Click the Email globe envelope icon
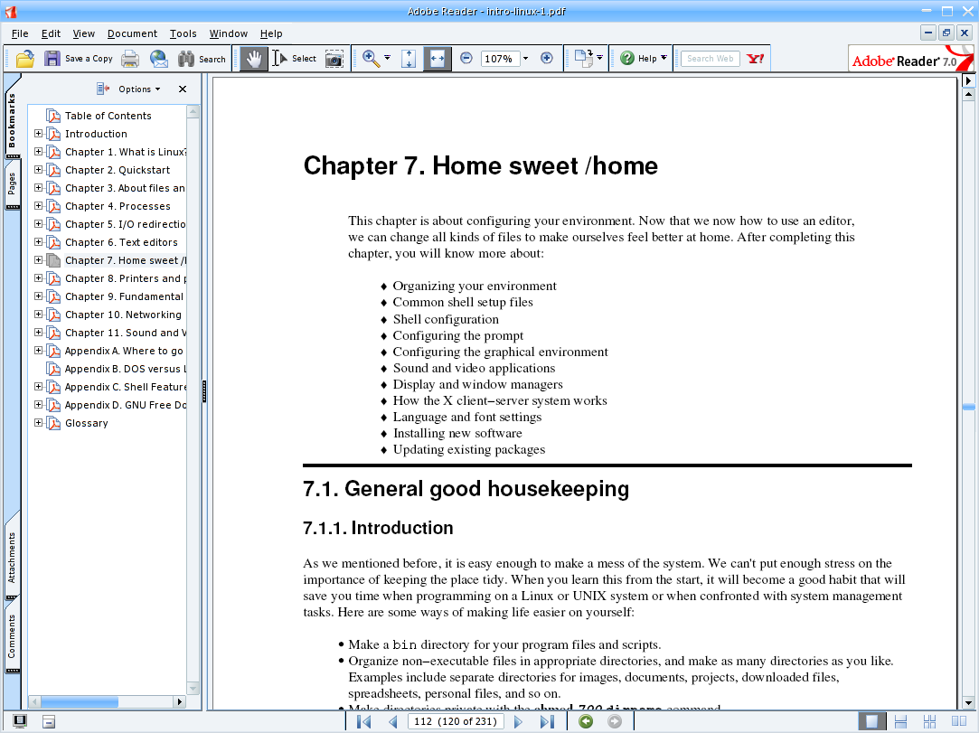The image size is (979, 733). click(x=158, y=59)
